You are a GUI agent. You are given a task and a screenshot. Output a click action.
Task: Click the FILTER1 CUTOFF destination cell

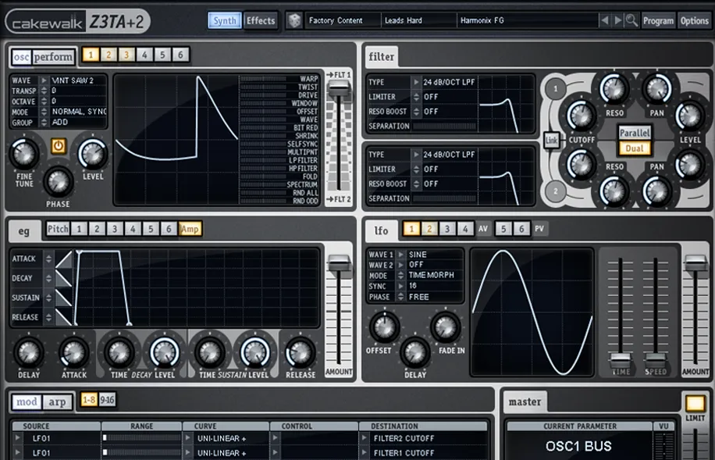(x=423, y=453)
